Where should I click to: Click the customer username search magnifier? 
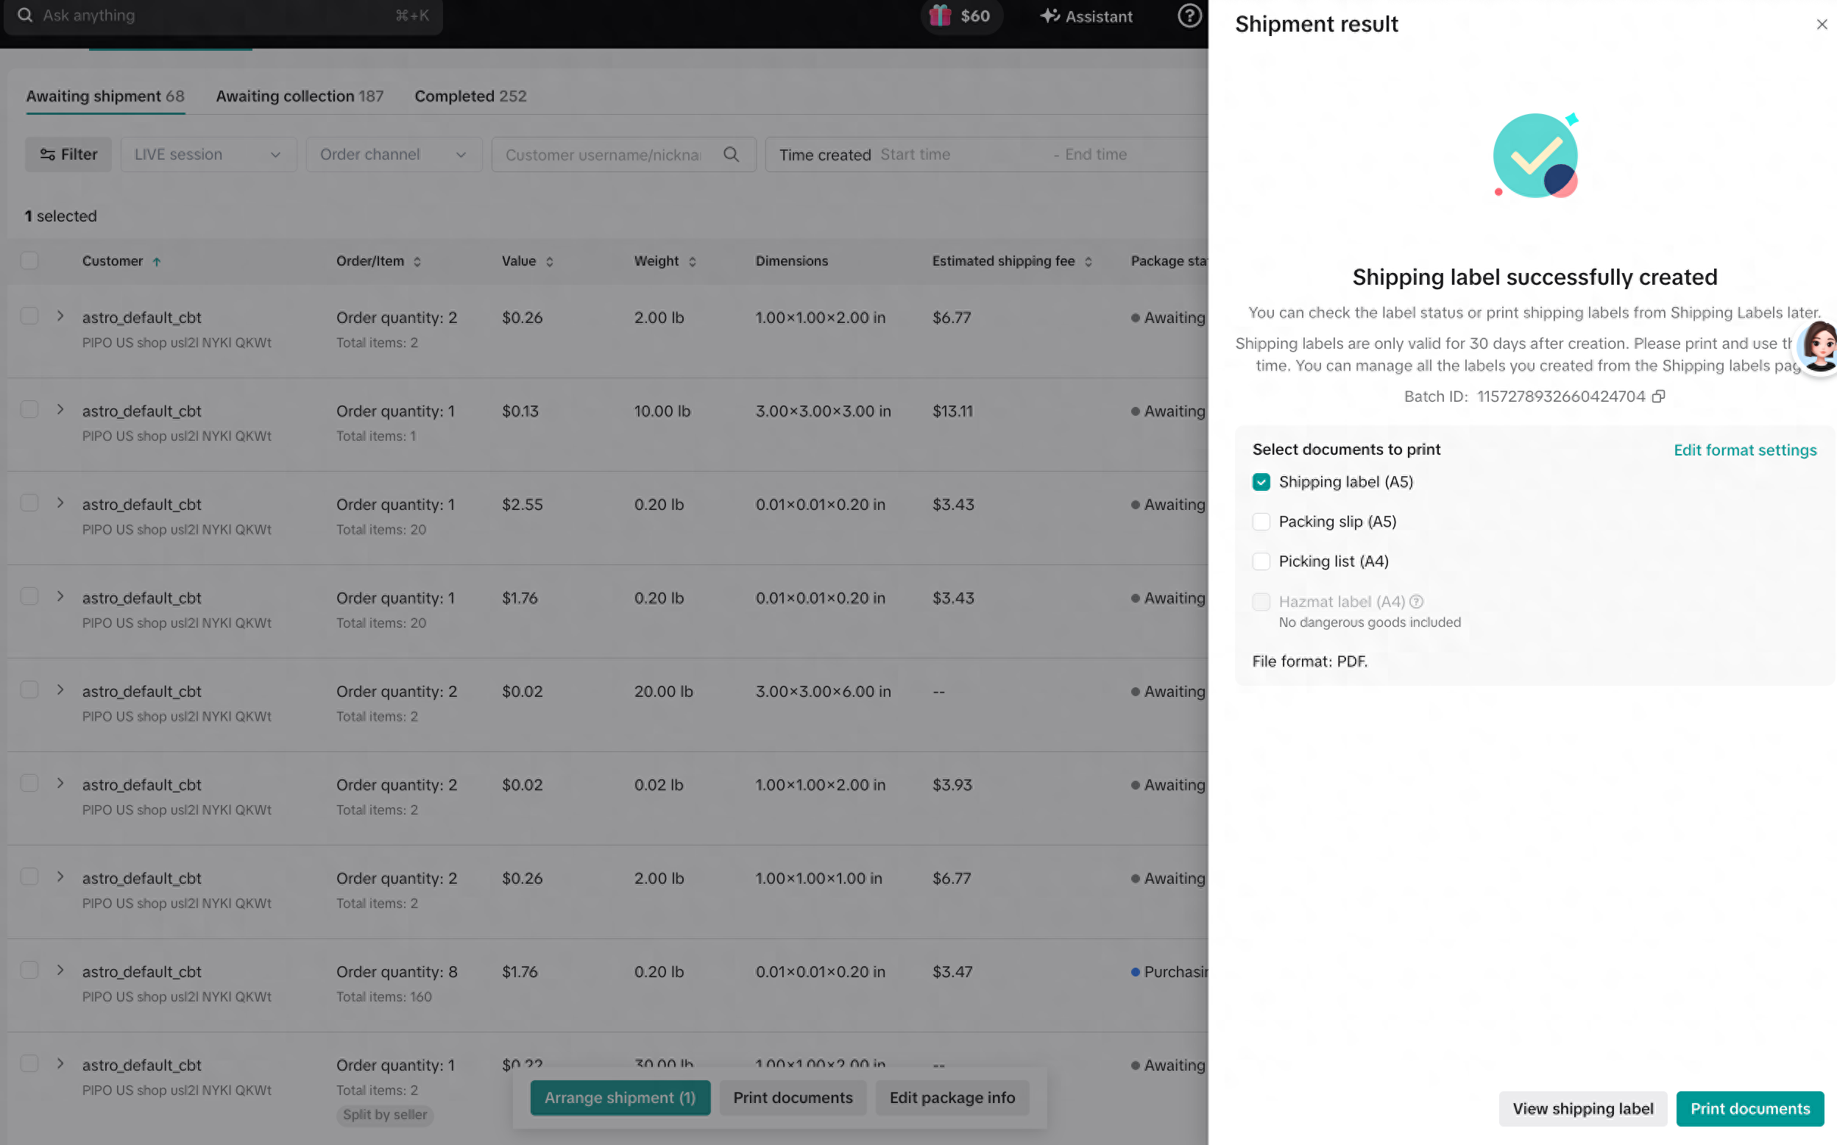tap(731, 155)
